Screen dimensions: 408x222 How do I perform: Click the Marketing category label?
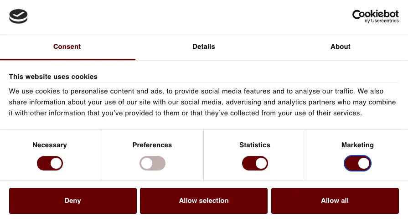click(357, 145)
